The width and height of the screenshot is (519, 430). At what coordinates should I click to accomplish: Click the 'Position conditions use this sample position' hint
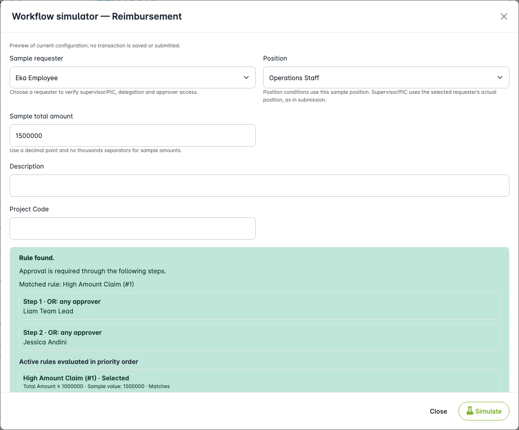click(380, 96)
